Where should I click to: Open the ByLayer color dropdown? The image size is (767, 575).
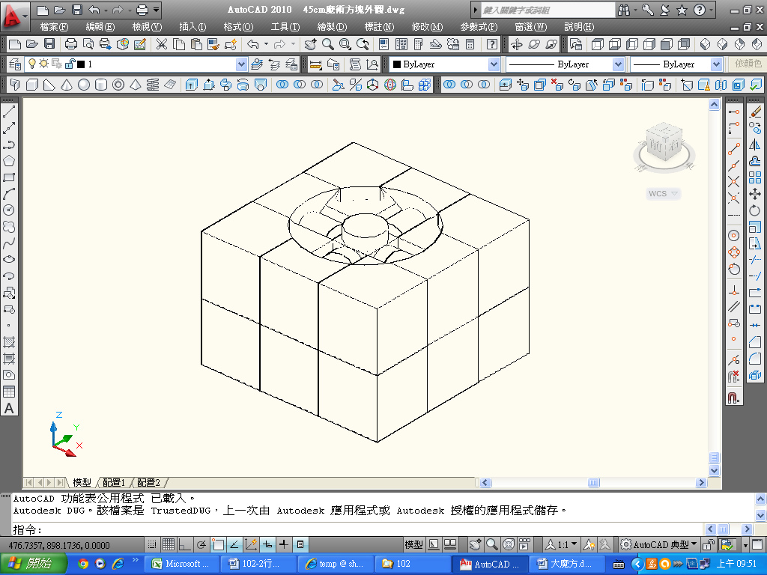click(x=494, y=64)
